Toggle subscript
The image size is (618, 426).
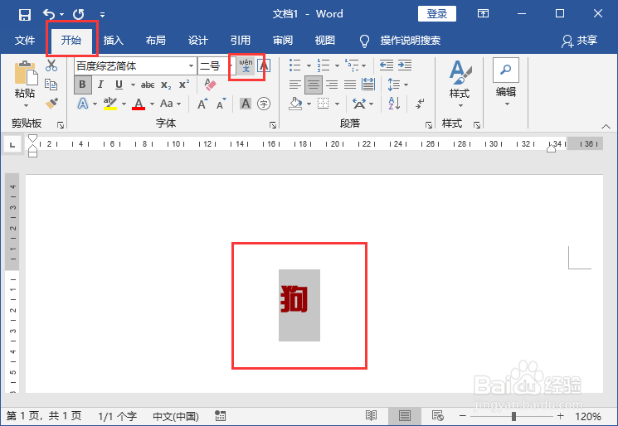click(x=166, y=85)
